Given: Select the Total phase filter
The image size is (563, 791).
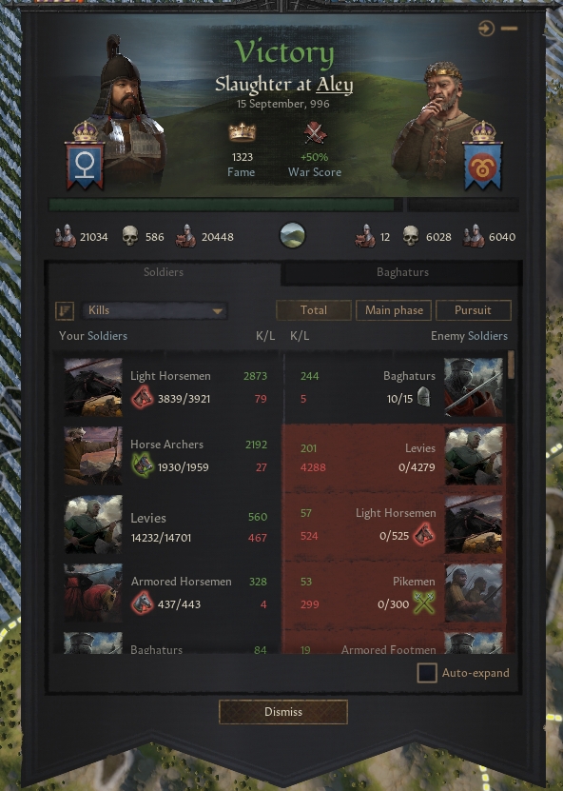Looking at the screenshot, I should tap(314, 310).
